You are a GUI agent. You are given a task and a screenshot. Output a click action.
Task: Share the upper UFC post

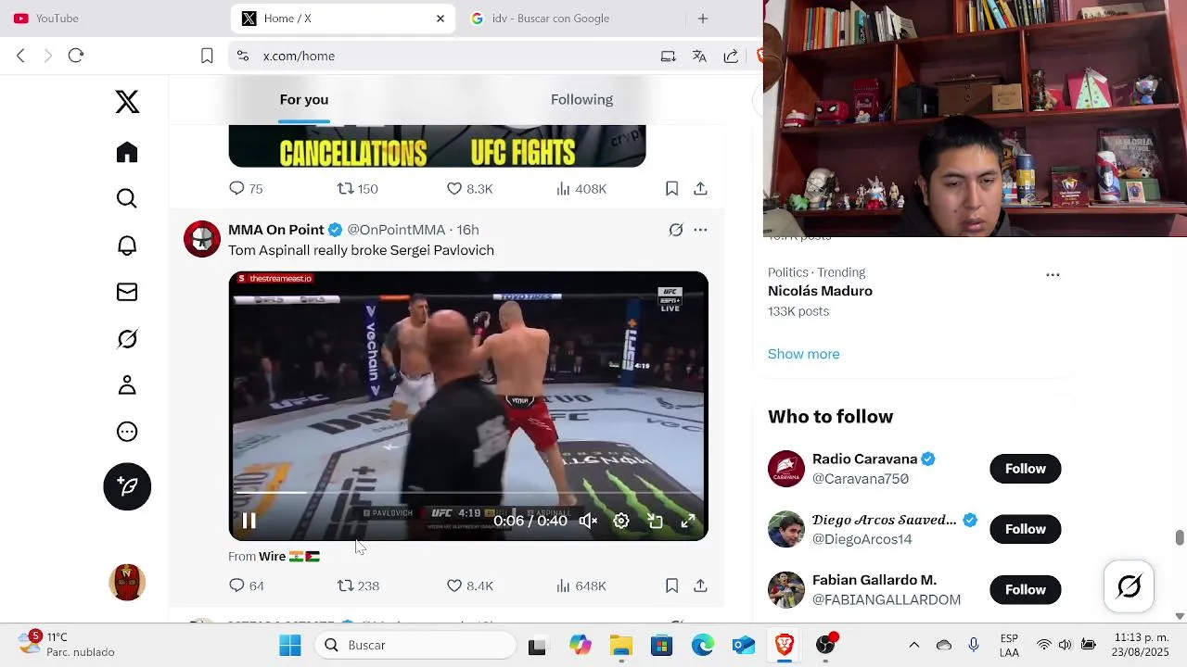click(700, 189)
